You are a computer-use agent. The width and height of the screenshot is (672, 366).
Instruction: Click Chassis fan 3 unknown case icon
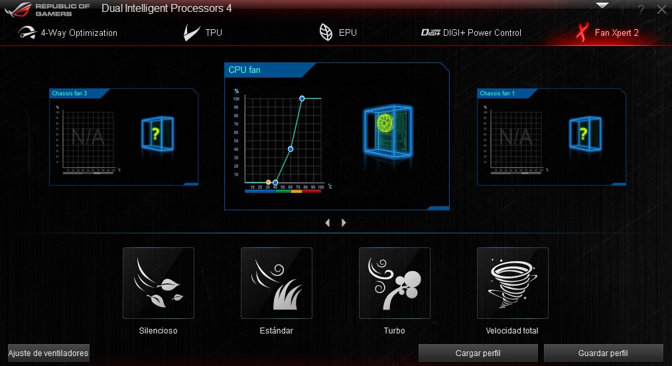(157, 134)
